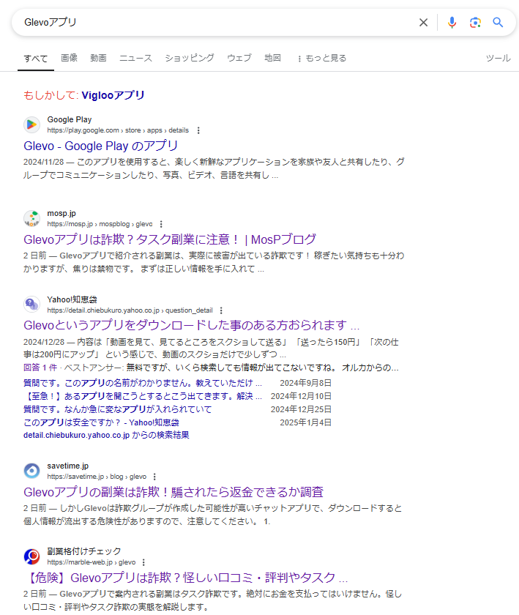Viewport: 519px width, 615px height.
Task: Click the Google Play favicon icon
Action: pyautogui.click(x=31, y=124)
